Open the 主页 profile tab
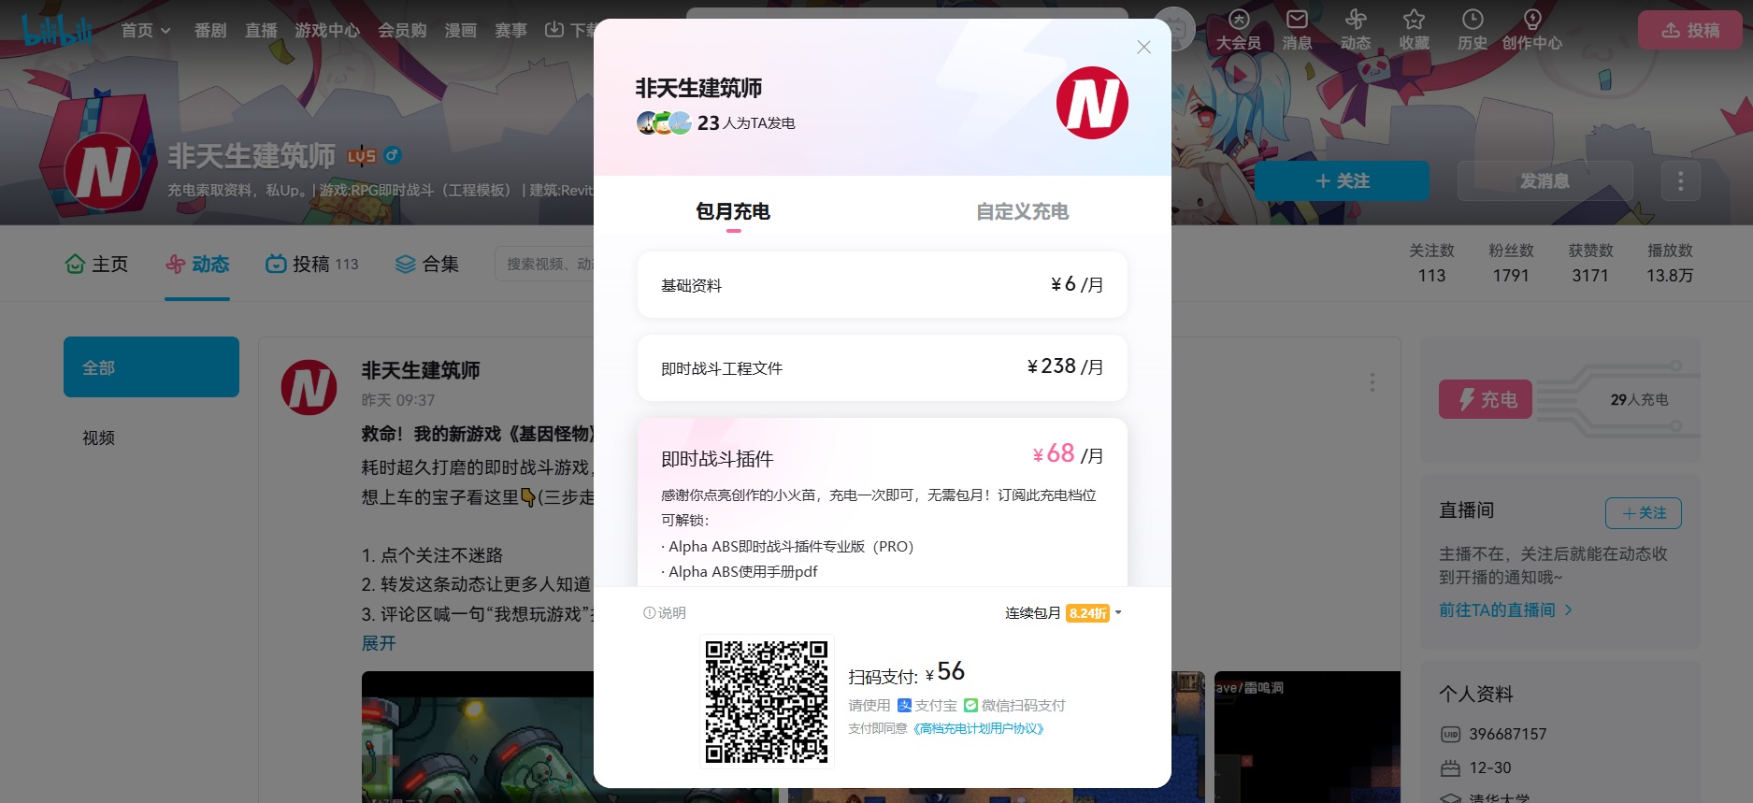 pos(96,265)
